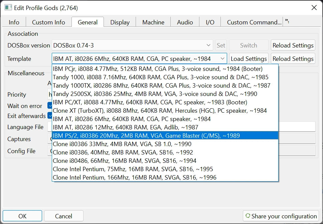
Task: Switch to the Display tab
Action: pyautogui.click(x=120, y=22)
